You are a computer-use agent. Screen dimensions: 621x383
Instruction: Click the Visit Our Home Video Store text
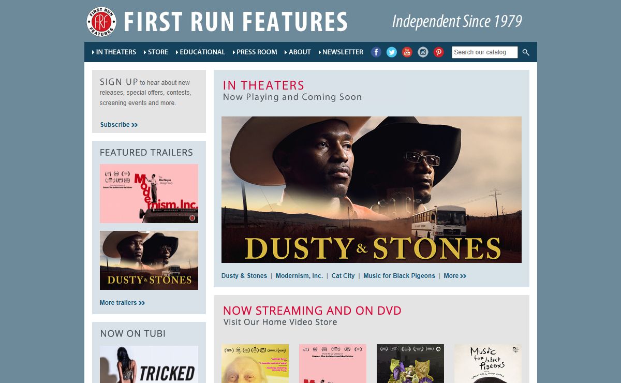280,322
